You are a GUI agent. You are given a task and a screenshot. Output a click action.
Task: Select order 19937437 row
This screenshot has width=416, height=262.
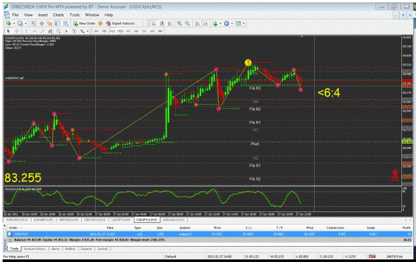[210, 234]
